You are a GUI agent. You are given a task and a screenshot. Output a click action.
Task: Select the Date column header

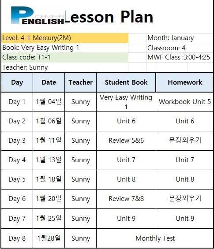point(49,82)
